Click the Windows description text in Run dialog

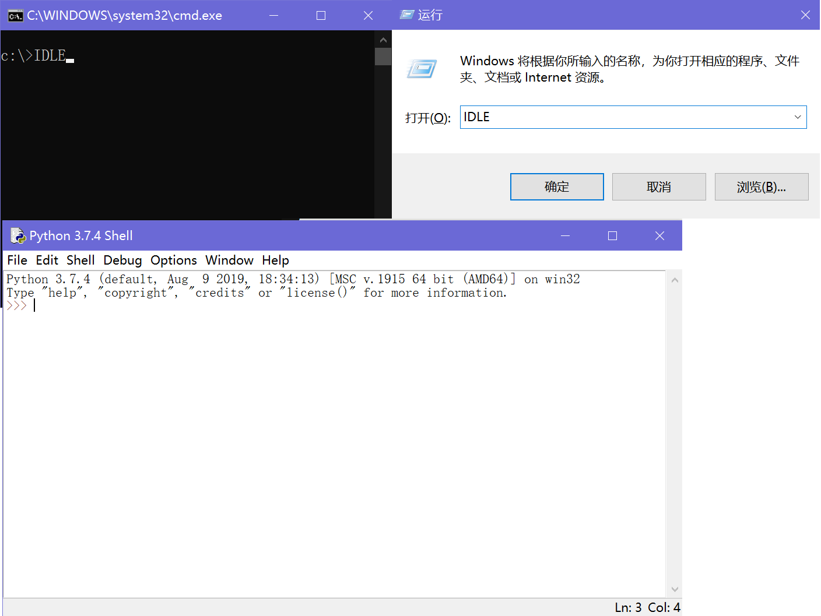pyautogui.click(x=630, y=69)
